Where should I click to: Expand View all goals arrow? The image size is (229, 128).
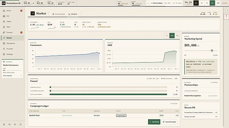pyautogui.click(x=21, y=76)
